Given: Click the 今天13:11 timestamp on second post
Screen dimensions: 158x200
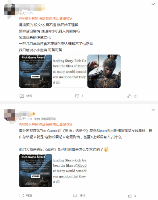Looking at the screenshot, I should click(26, 119).
